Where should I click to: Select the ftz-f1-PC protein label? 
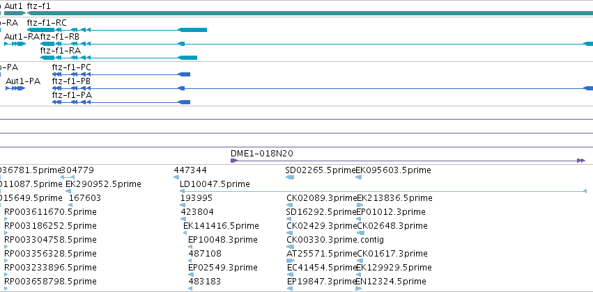(x=72, y=67)
